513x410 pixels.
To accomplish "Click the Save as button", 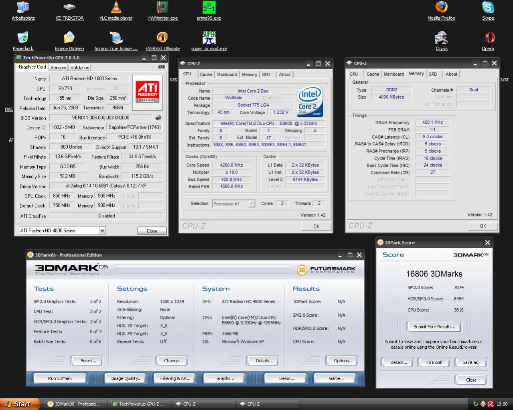I will click(x=472, y=362).
